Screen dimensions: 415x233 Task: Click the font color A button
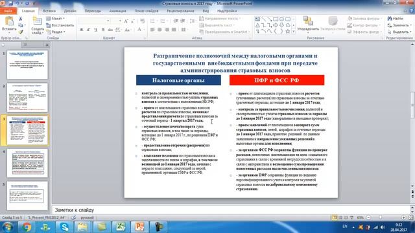pyautogui.click(x=139, y=30)
